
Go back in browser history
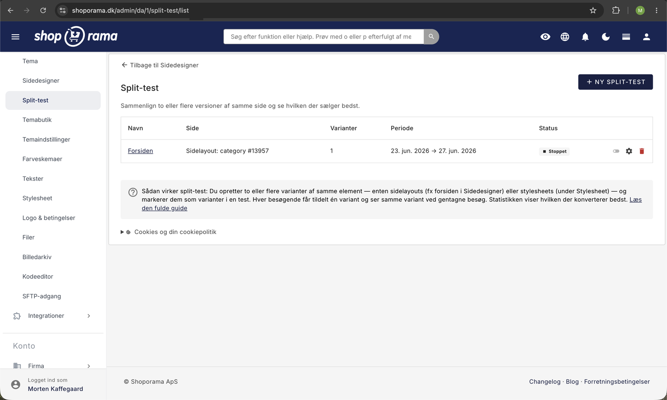coord(10,10)
